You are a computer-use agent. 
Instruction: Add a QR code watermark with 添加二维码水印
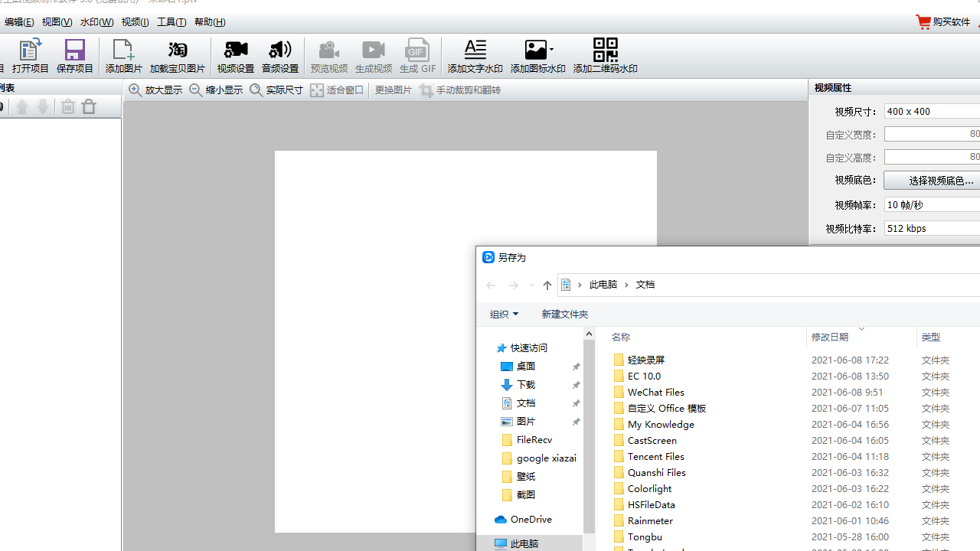click(605, 56)
